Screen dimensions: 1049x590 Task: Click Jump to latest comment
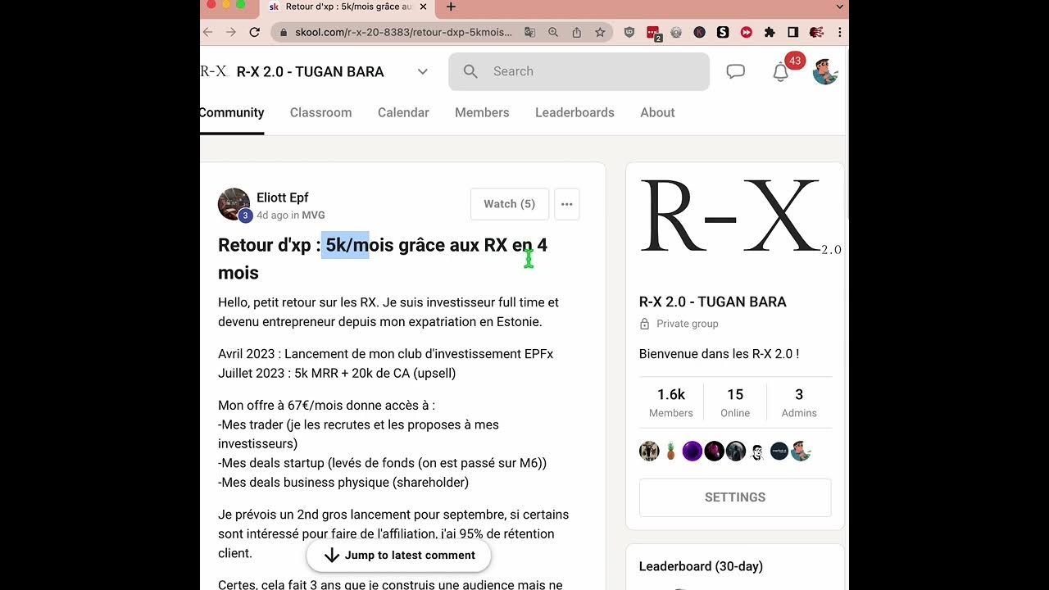(398, 555)
